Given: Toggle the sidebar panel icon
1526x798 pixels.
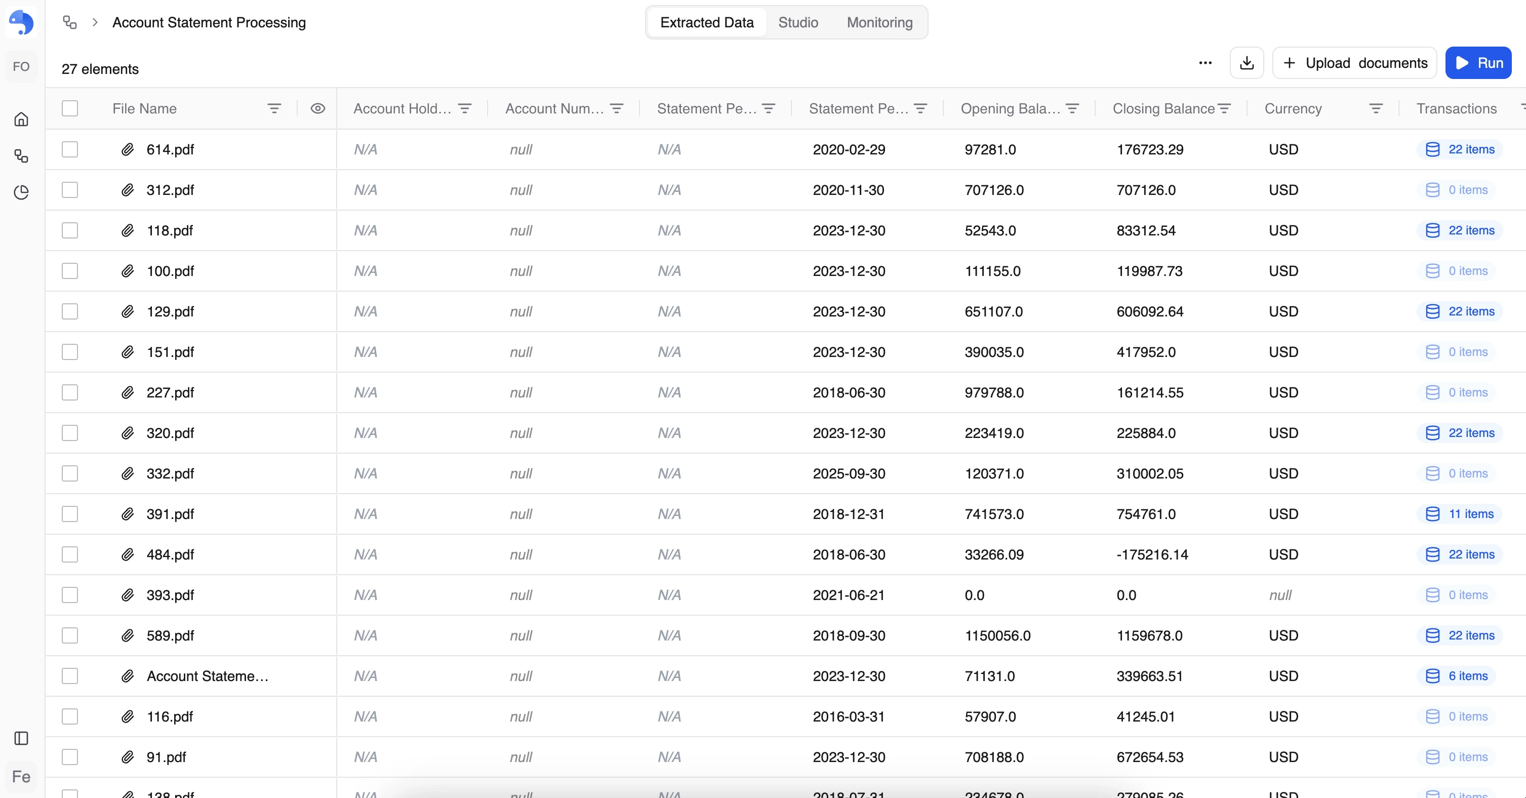Looking at the screenshot, I should (21, 738).
